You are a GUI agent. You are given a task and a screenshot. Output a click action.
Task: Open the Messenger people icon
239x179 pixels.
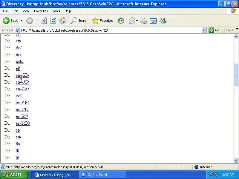(163, 21)
